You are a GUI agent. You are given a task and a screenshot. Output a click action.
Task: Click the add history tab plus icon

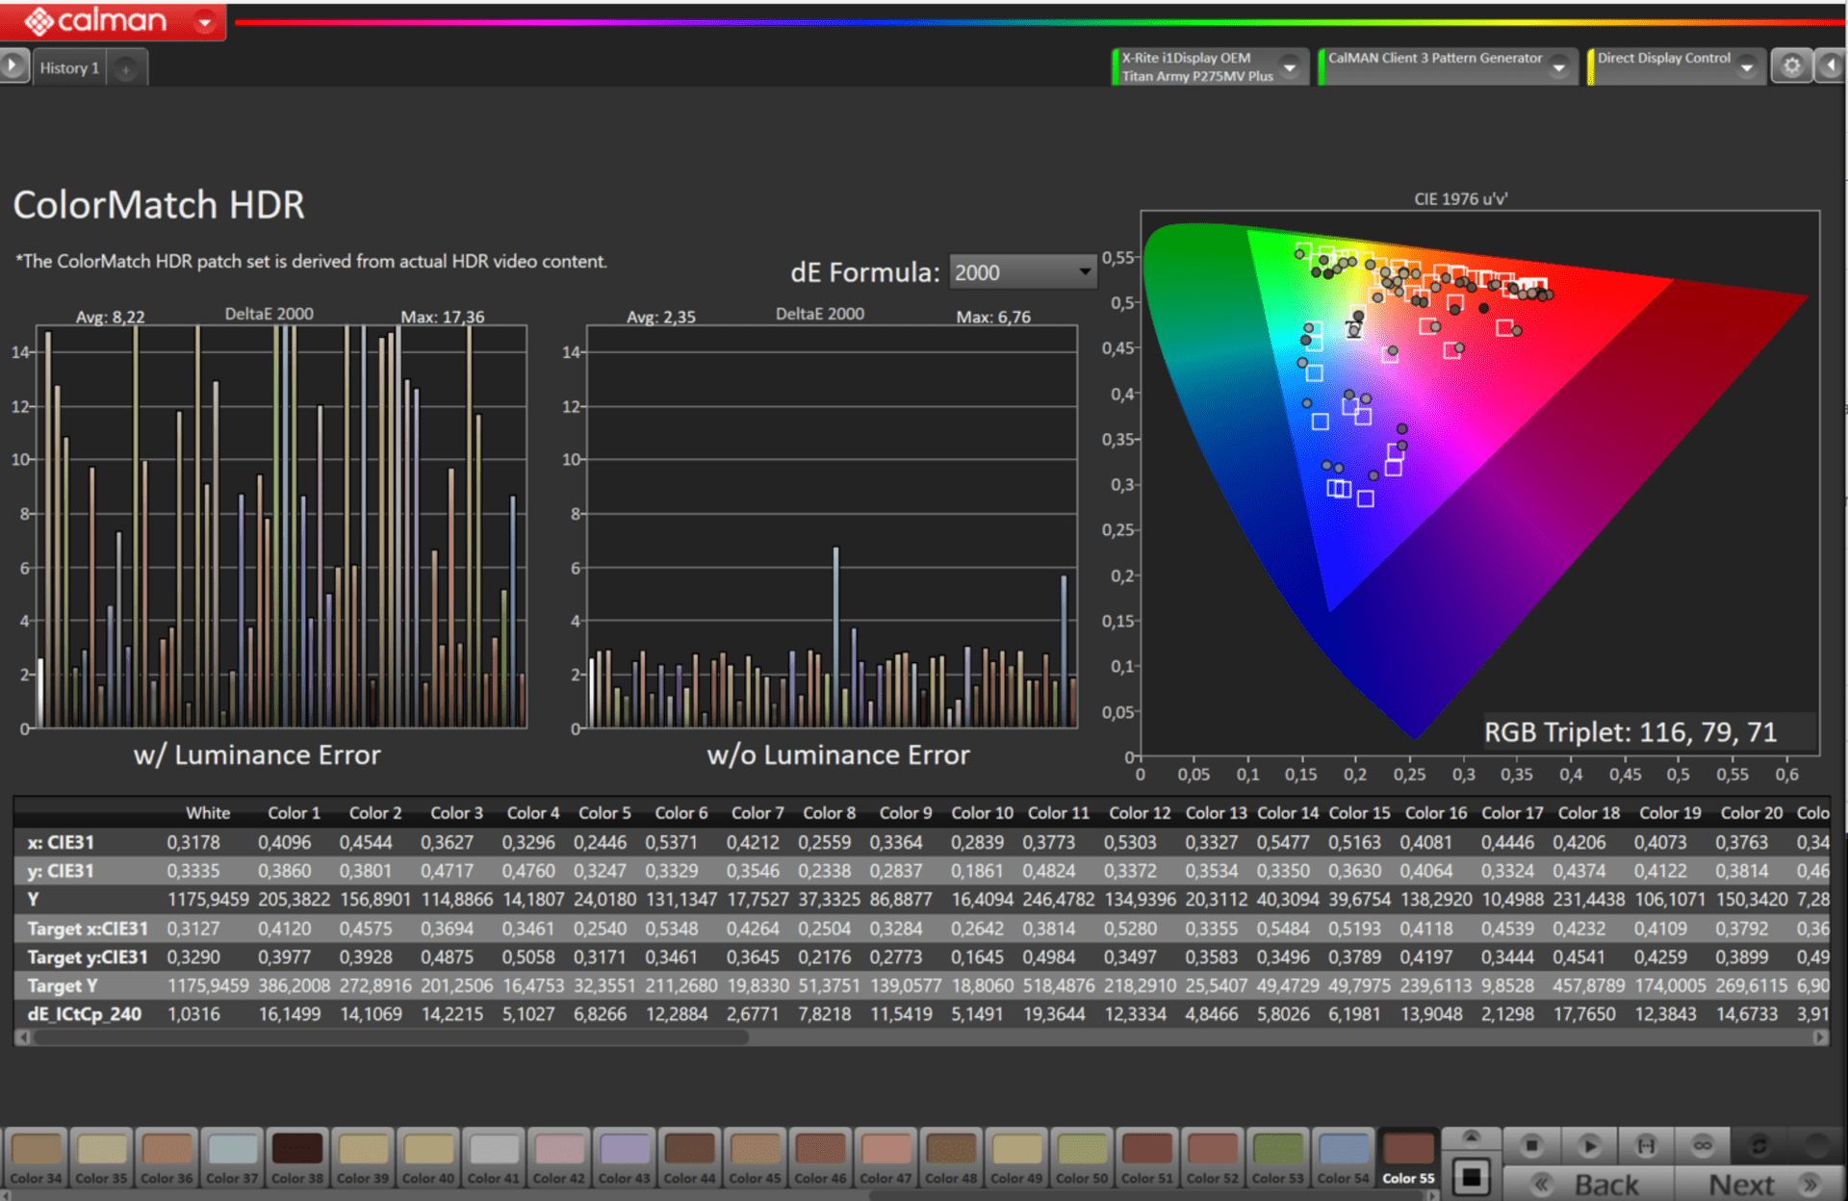125,69
